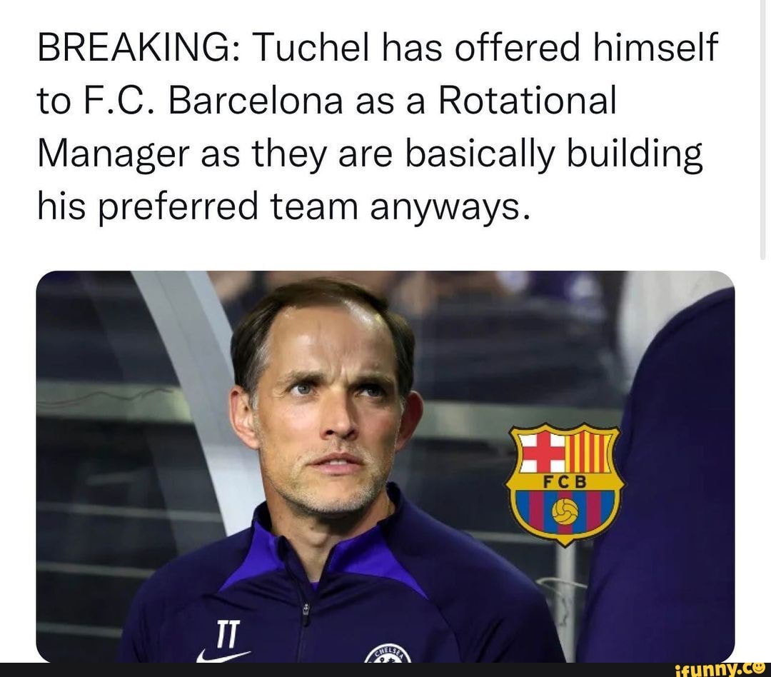The width and height of the screenshot is (771, 677).
Task: Click the name Tuchel in the headline
Action: tap(311, 48)
